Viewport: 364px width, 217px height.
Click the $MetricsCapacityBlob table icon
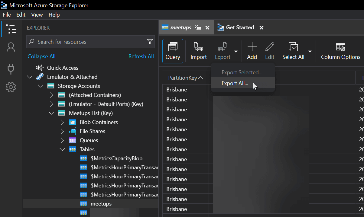click(83, 158)
